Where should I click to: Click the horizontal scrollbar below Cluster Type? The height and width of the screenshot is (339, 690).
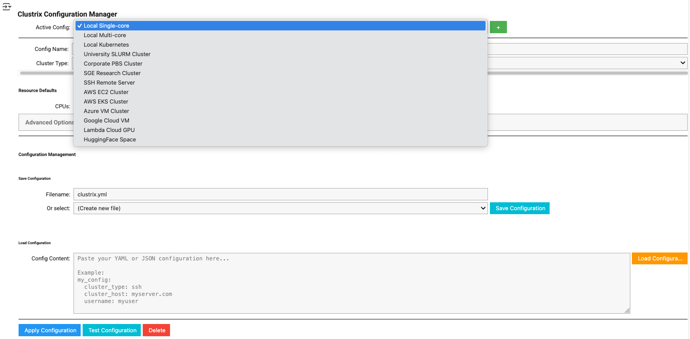point(588,73)
